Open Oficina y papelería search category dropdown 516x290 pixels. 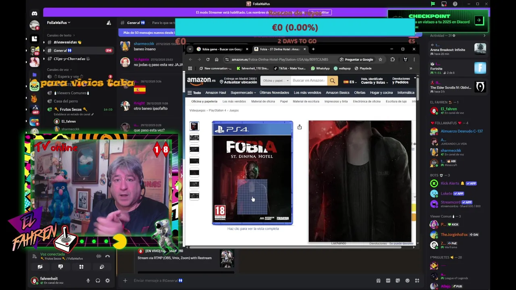point(276,81)
